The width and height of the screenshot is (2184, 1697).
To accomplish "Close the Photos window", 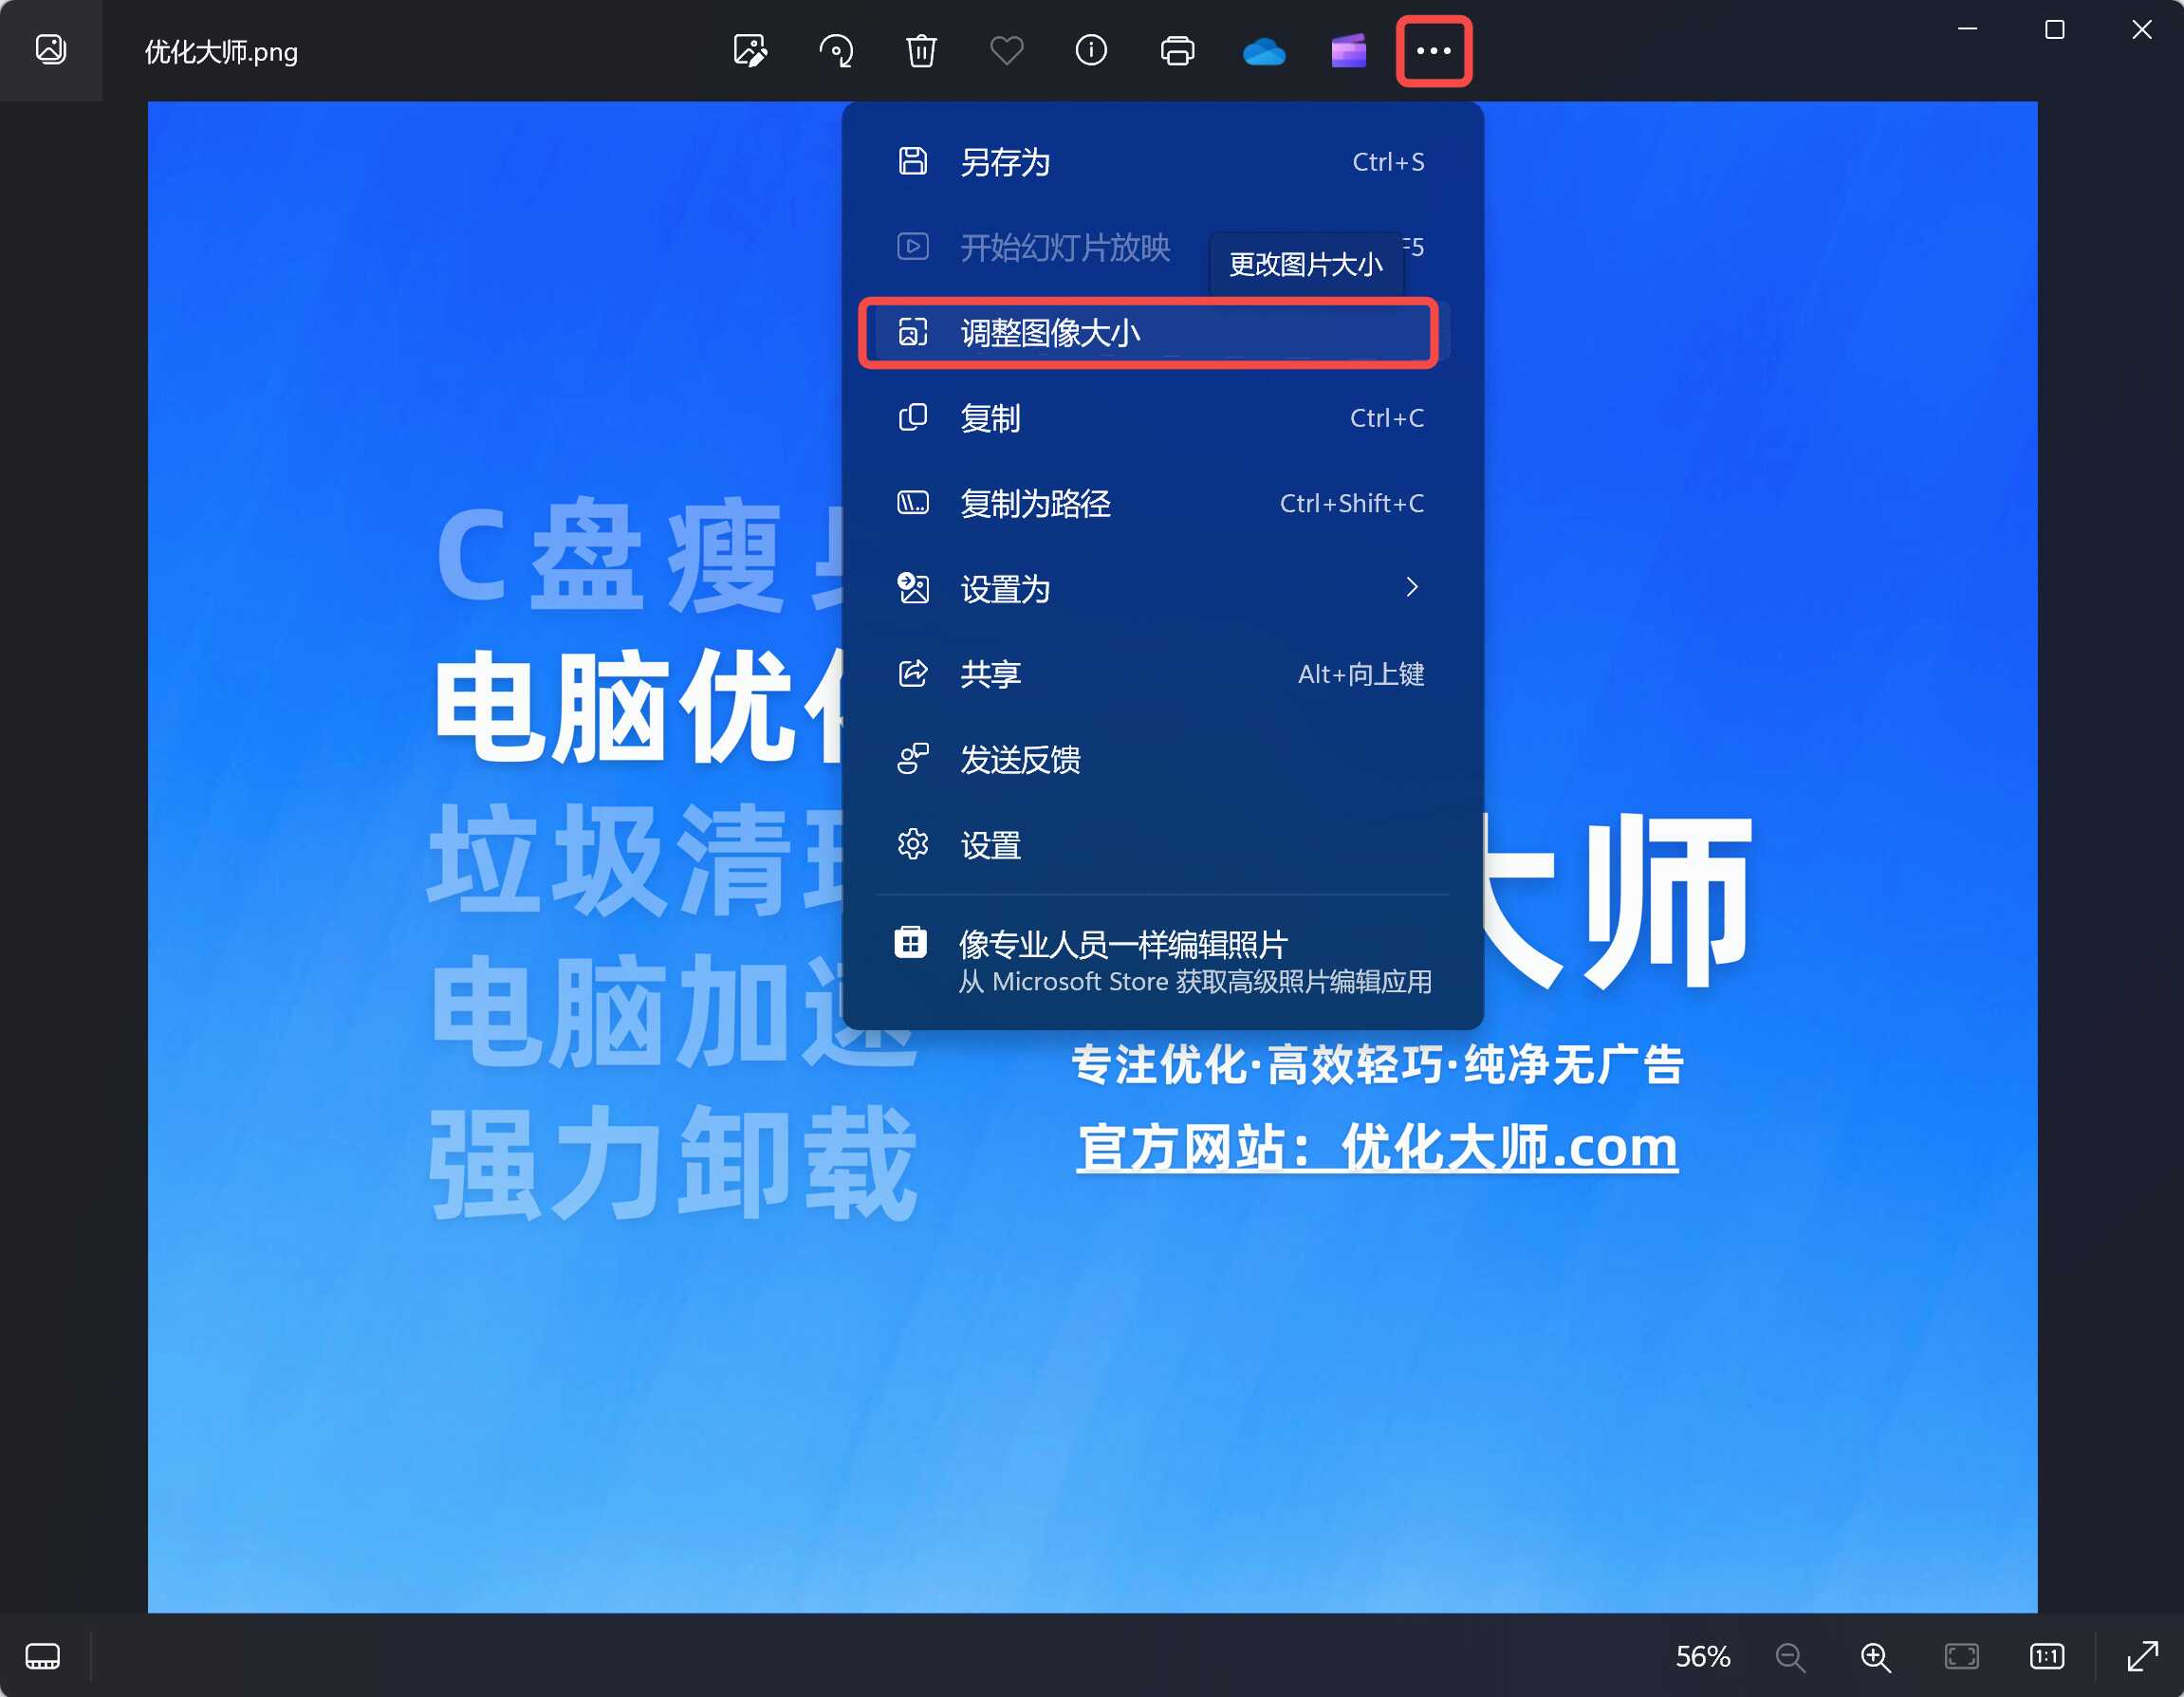I will click(2141, 29).
